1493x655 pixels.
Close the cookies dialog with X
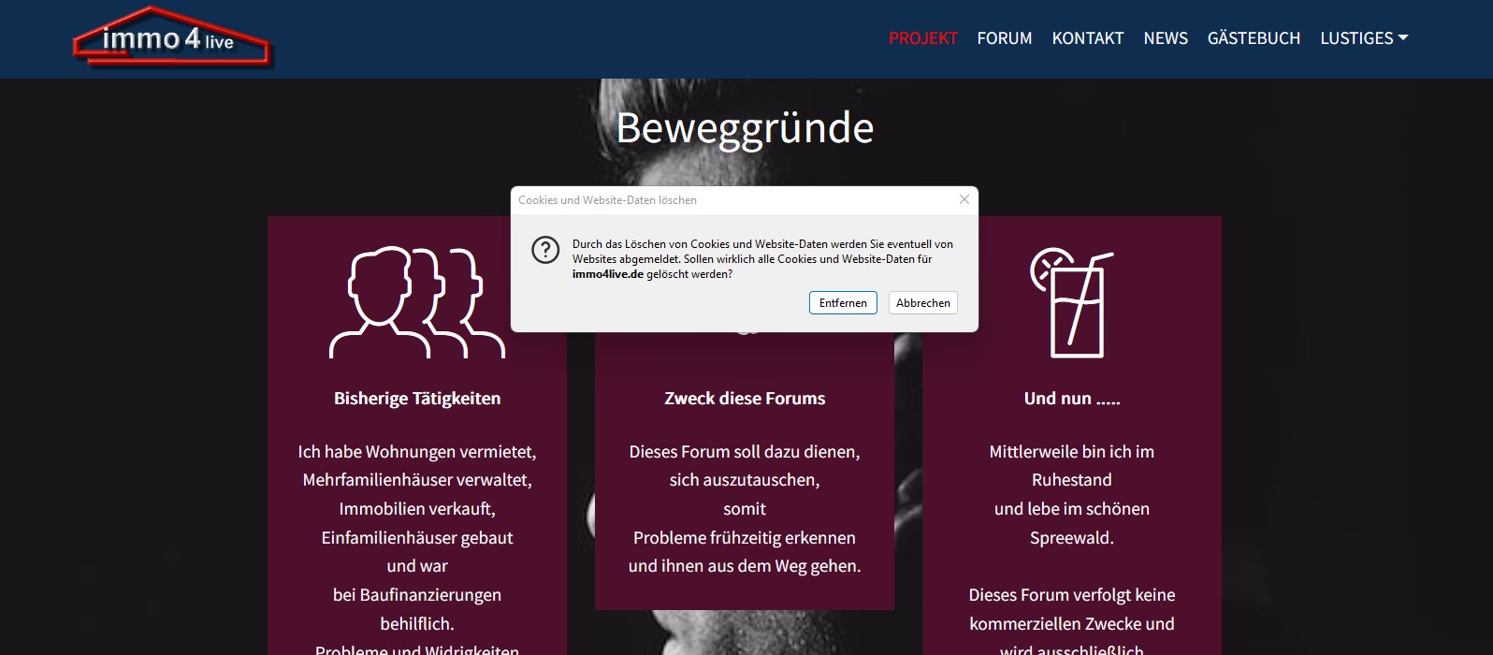click(964, 199)
